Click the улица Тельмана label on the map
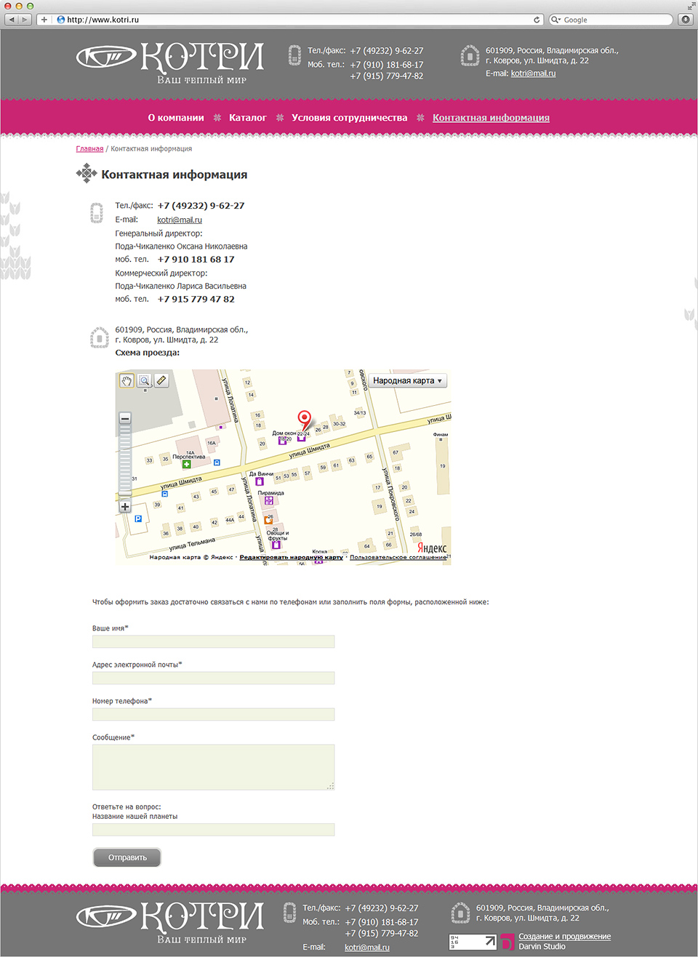The image size is (698, 957). [x=192, y=543]
